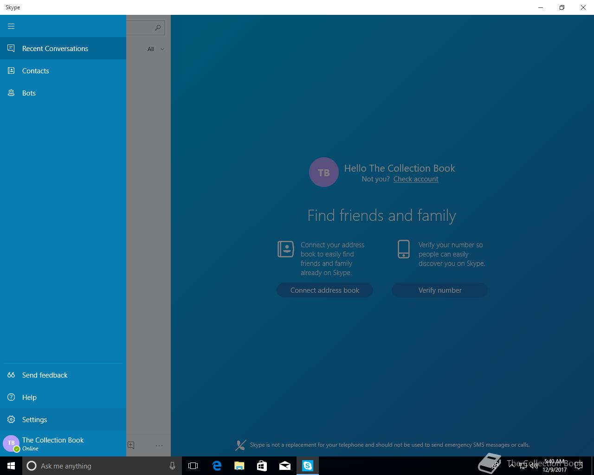Open Recent Conversations
This screenshot has width=594, height=475.
pos(63,48)
